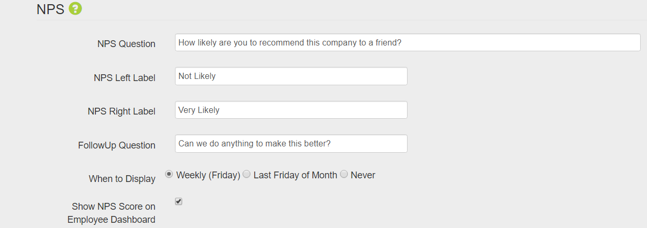Click the 'Never' option text
Screen dimensions: 647x228
(x=363, y=175)
